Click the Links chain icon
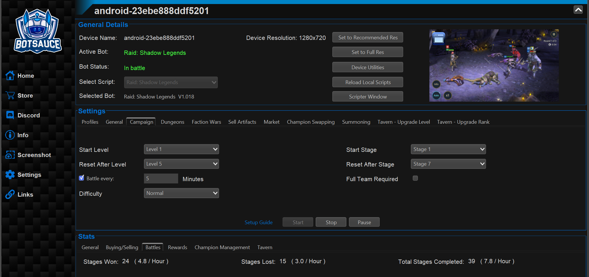Screen dimensions: 589x277 tap(10, 195)
